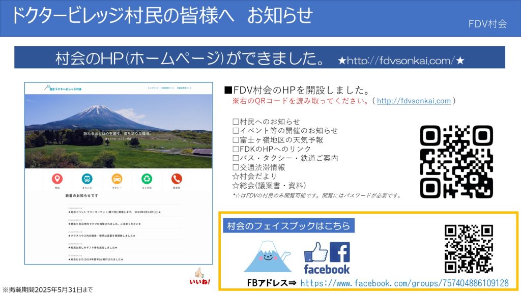Follow the Facebook groups URL link
Viewport: 521px width, 293px height.
pyautogui.click(x=404, y=283)
